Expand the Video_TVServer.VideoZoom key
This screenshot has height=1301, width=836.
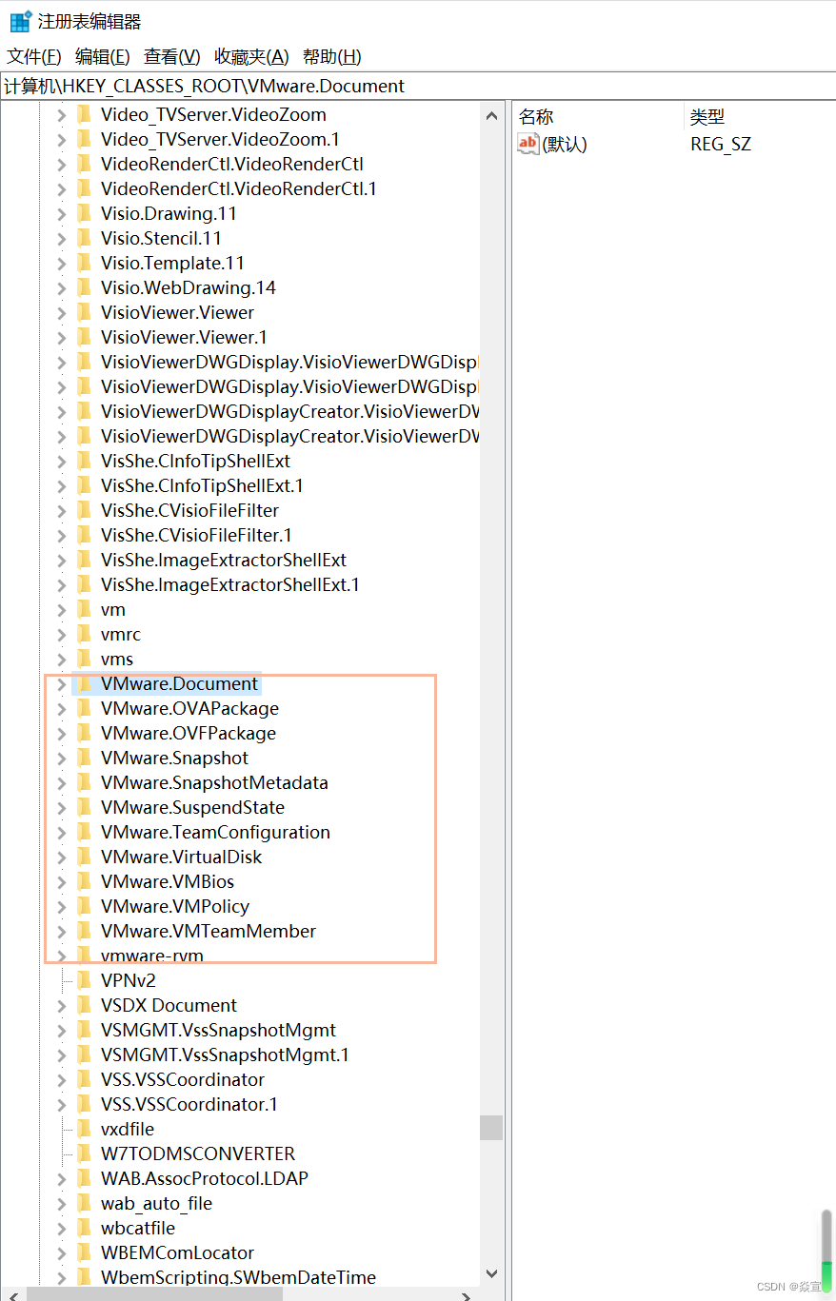(61, 115)
